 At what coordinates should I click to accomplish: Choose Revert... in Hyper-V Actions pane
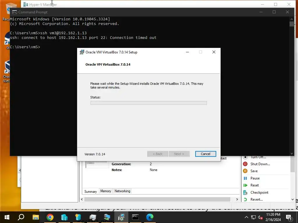click(x=257, y=199)
